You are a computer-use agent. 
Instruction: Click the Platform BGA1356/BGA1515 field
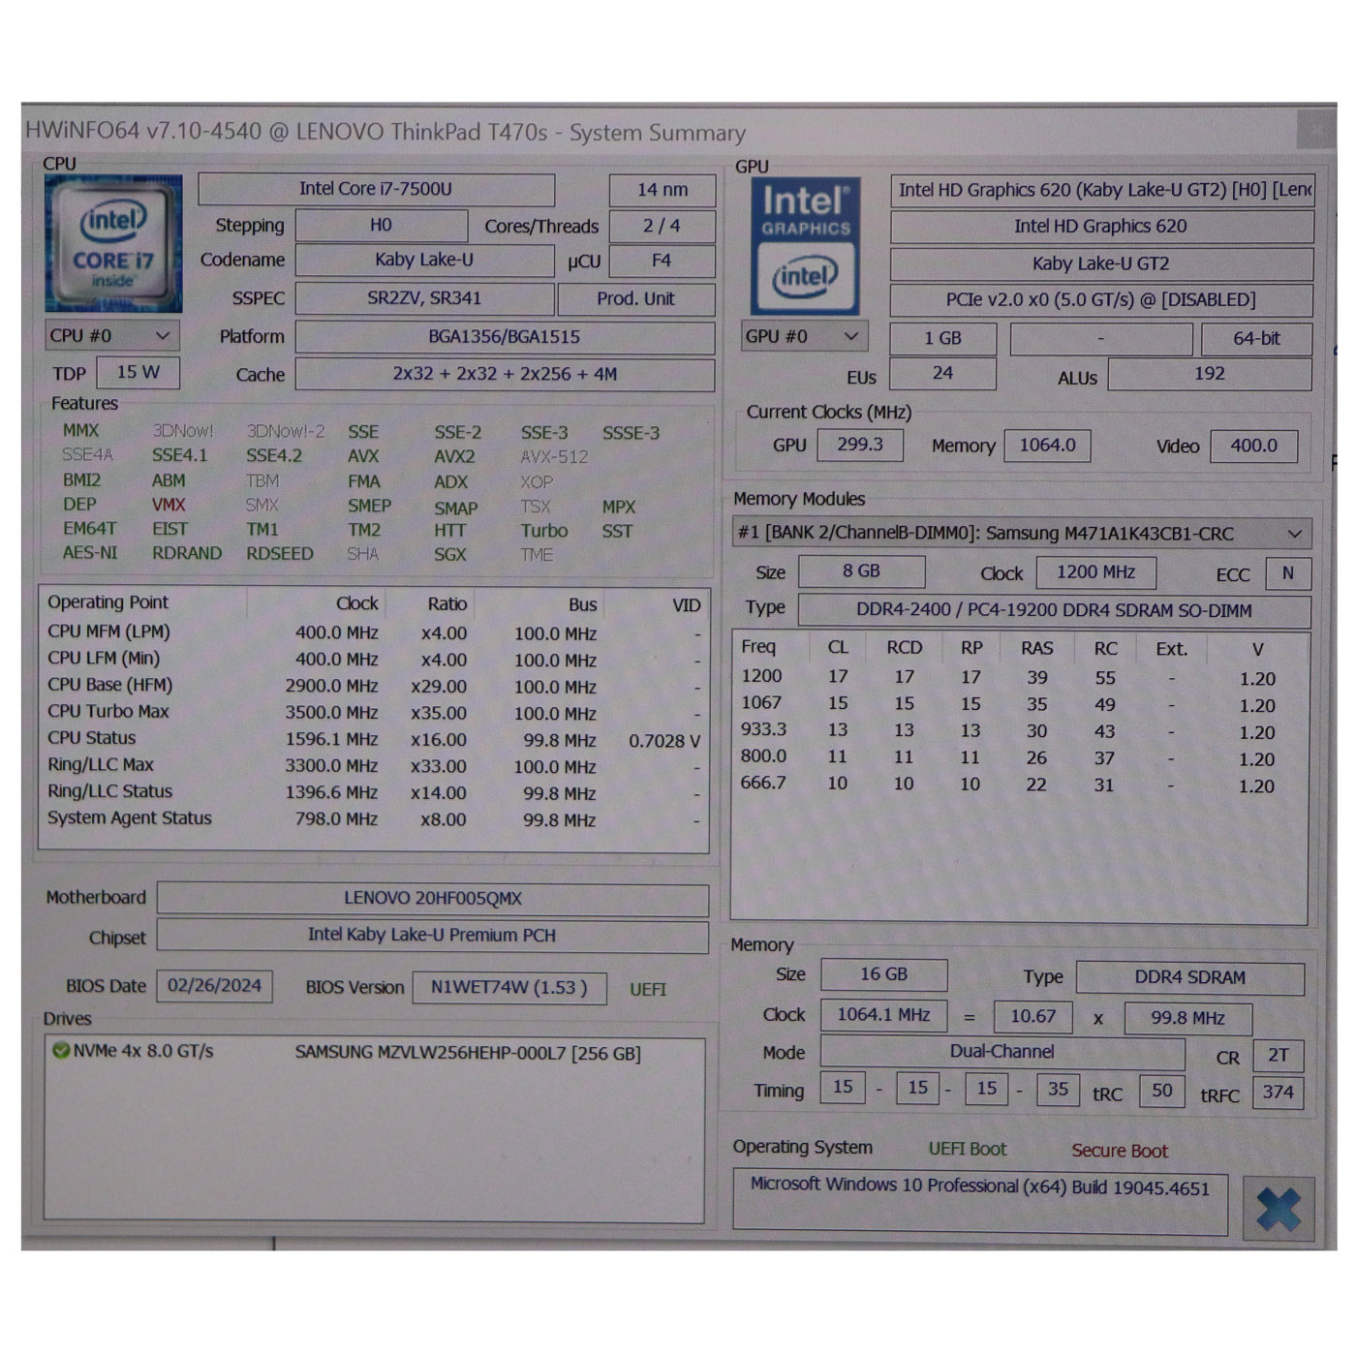coord(505,337)
